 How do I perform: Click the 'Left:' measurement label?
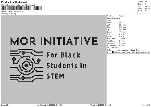108,25
